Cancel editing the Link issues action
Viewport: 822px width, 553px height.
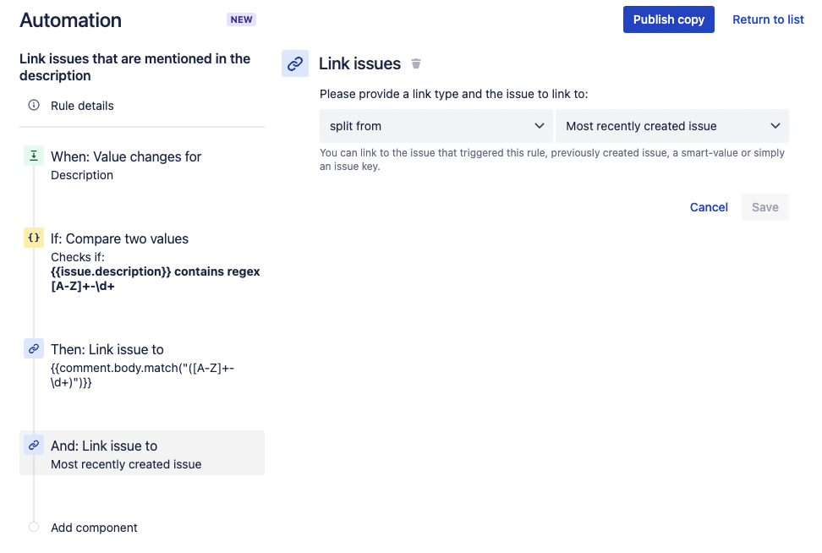click(709, 206)
